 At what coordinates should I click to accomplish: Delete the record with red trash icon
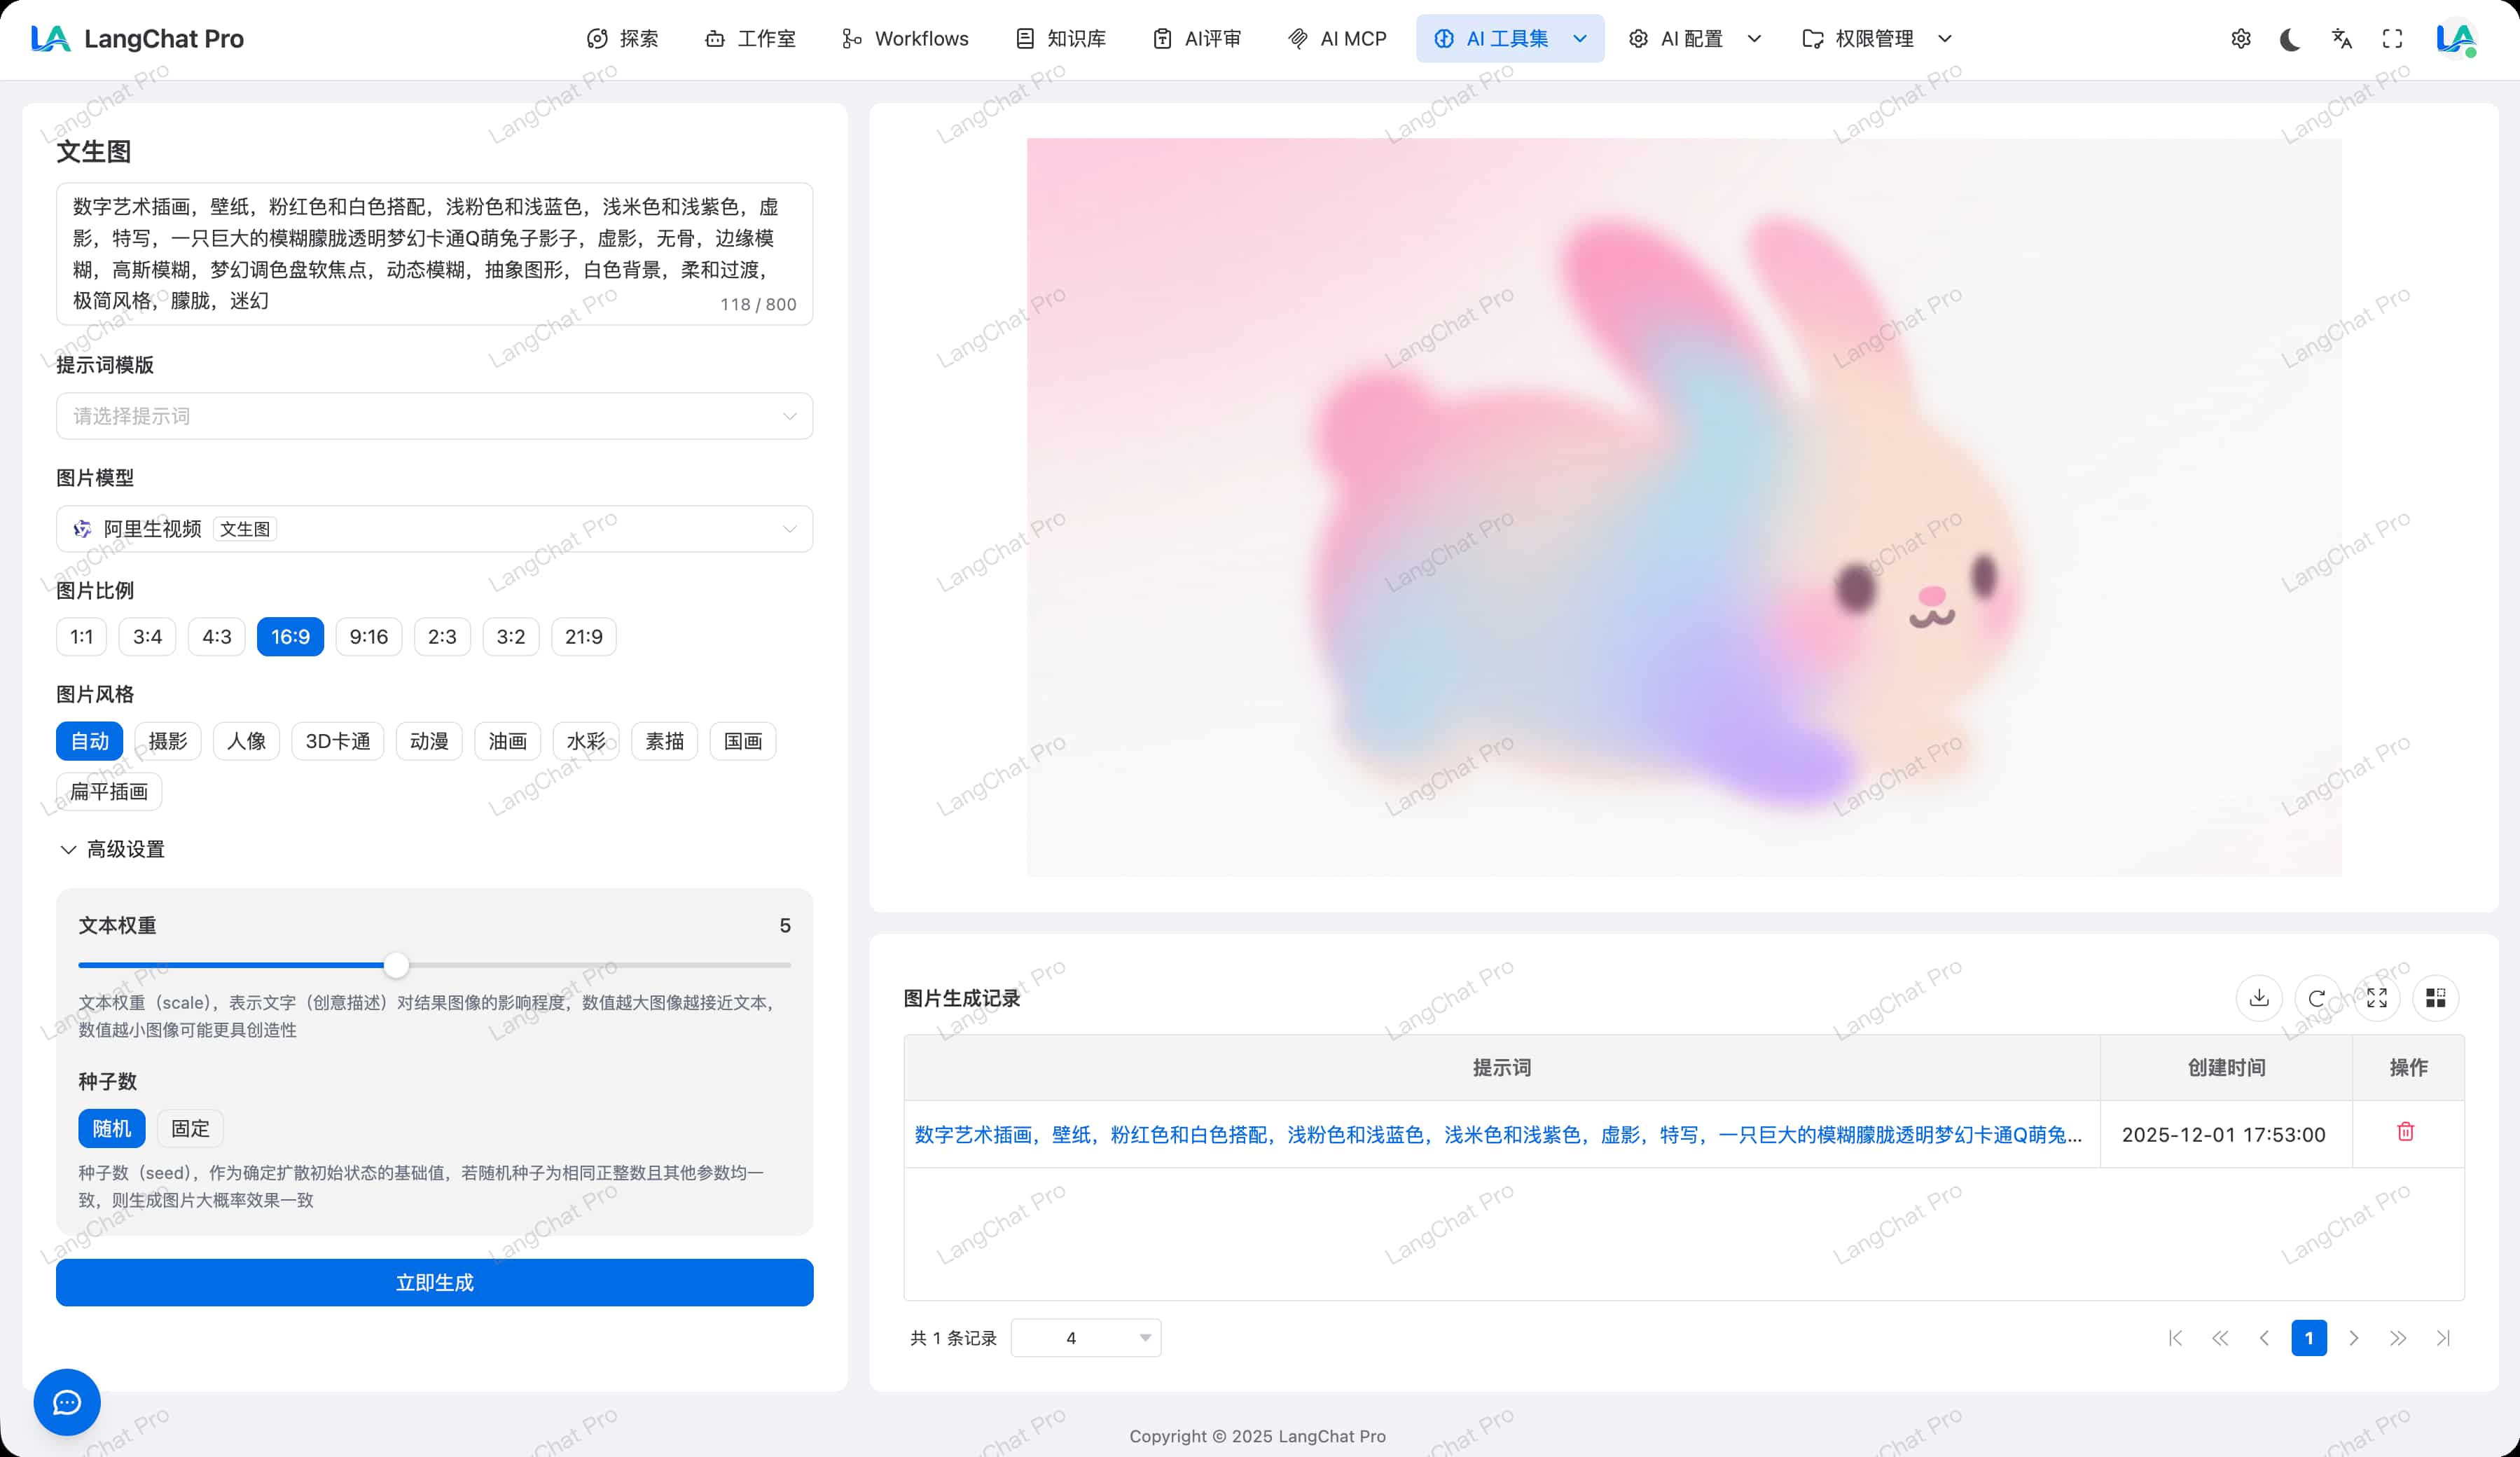click(x=2405, y=1132)
